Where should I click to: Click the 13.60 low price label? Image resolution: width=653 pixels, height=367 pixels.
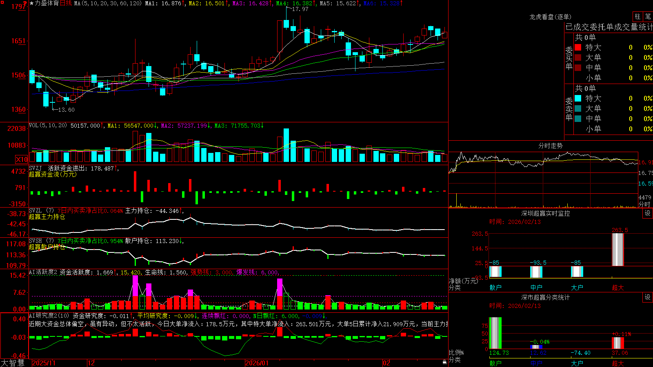point(66,110)
